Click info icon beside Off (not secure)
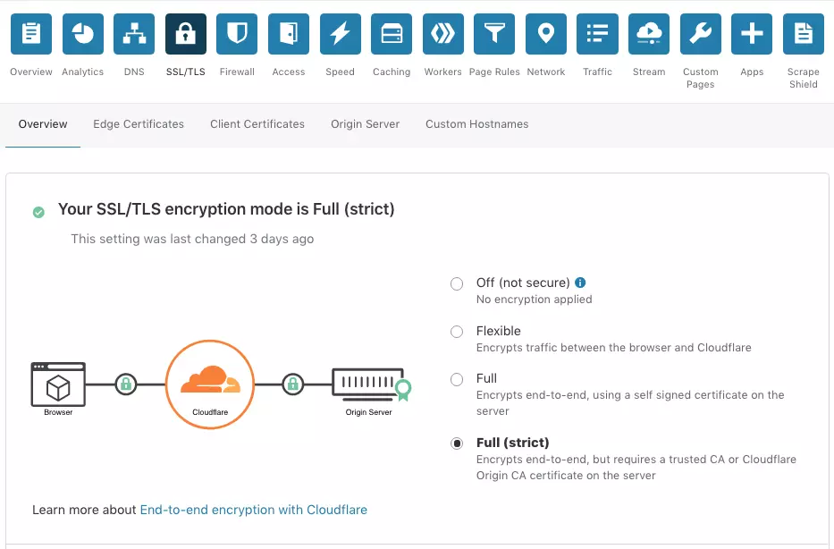This screenshot has height=549, width=834. [580, 283]
